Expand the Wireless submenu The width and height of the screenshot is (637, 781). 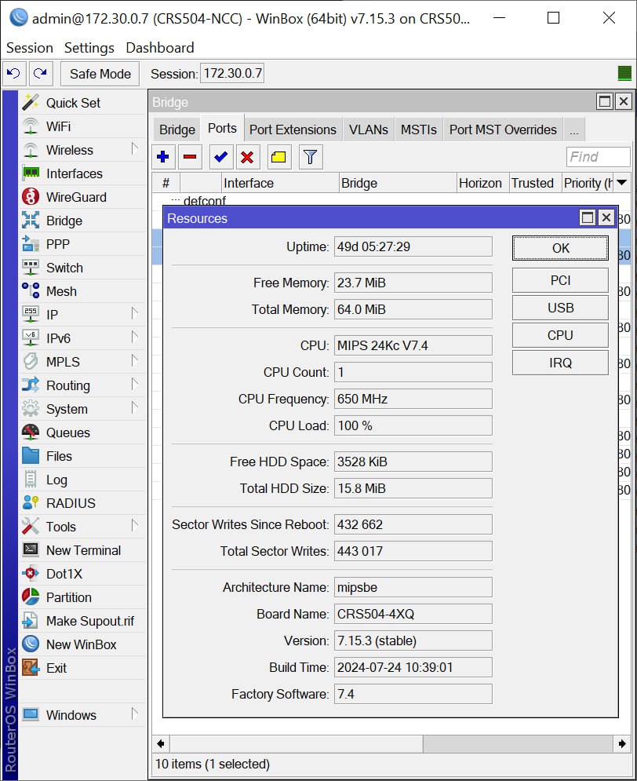coord(134,149)
